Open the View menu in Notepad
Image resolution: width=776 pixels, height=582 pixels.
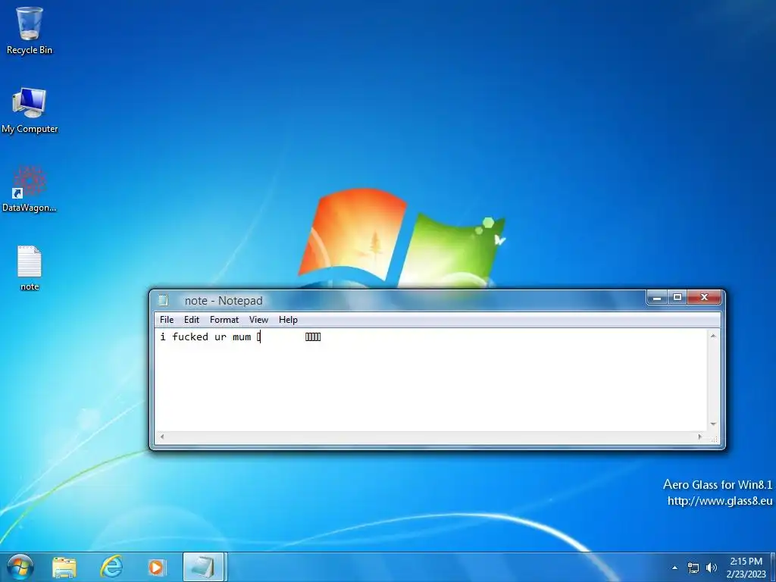coord(258,320)
